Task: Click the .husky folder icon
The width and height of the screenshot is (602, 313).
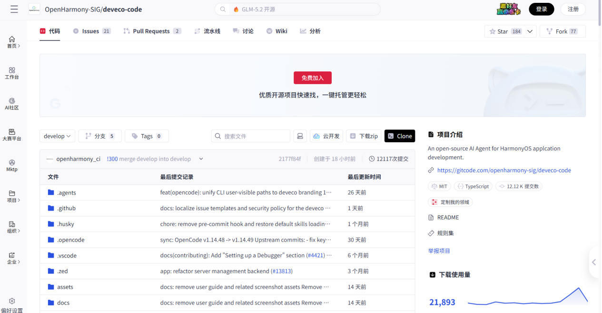Action: point(51,224)
